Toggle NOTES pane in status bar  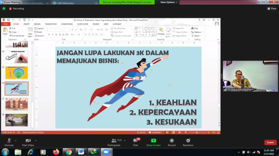pos(141,133)
